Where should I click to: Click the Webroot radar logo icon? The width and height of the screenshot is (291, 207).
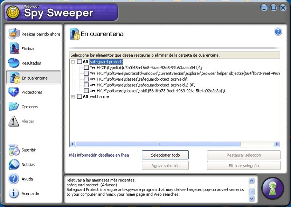pos(13,12)
